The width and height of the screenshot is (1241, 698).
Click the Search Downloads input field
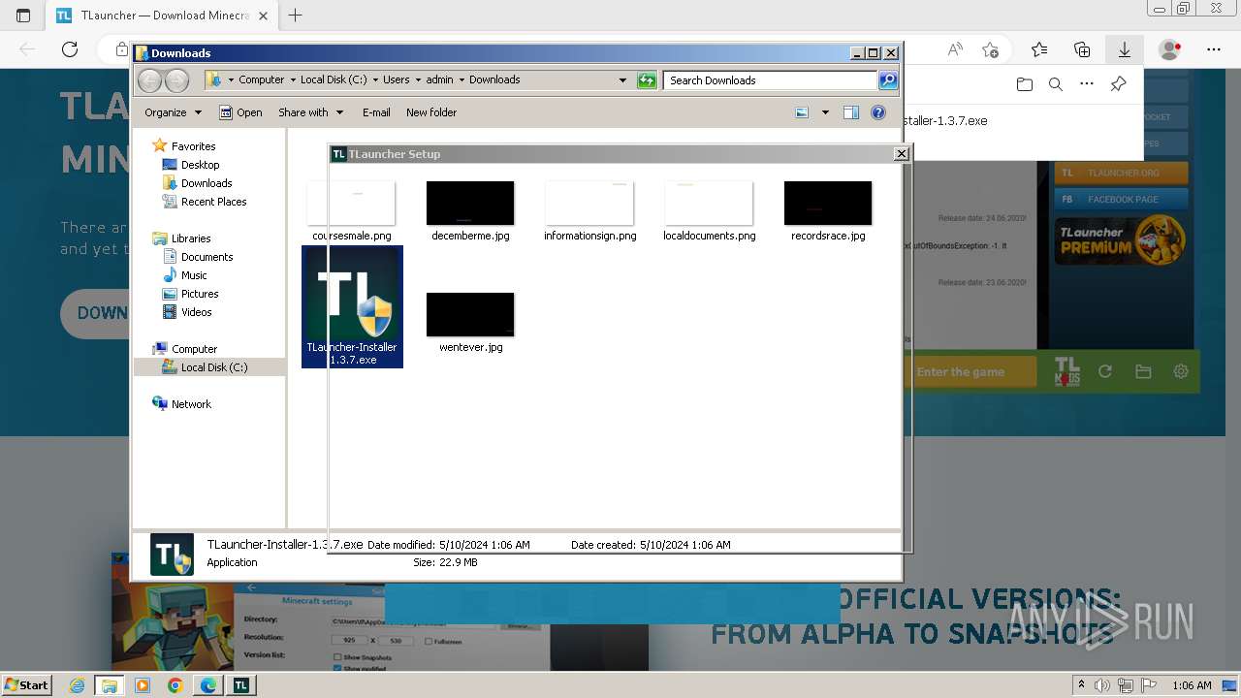tap(771, 80)
